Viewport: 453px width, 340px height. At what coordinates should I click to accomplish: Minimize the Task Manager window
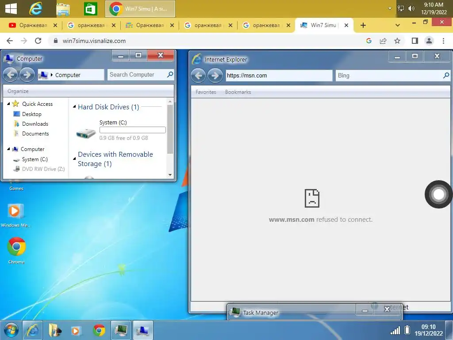pos(365,310)
